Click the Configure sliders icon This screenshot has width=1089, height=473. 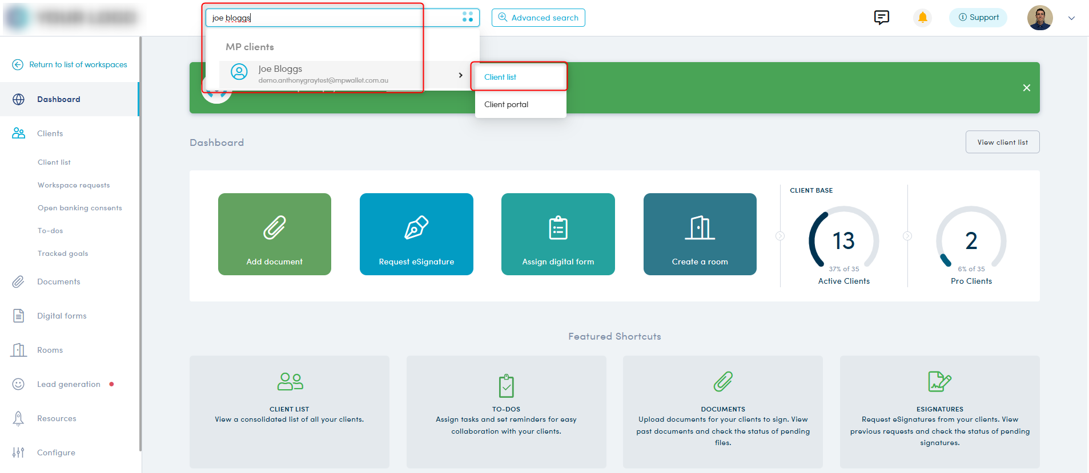click(19, 452)
